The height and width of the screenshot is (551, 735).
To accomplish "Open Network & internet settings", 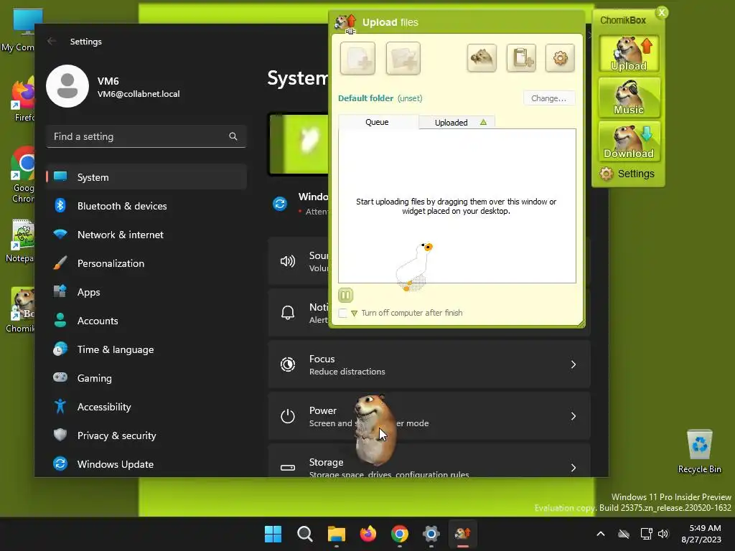I will tap(146, 235).
